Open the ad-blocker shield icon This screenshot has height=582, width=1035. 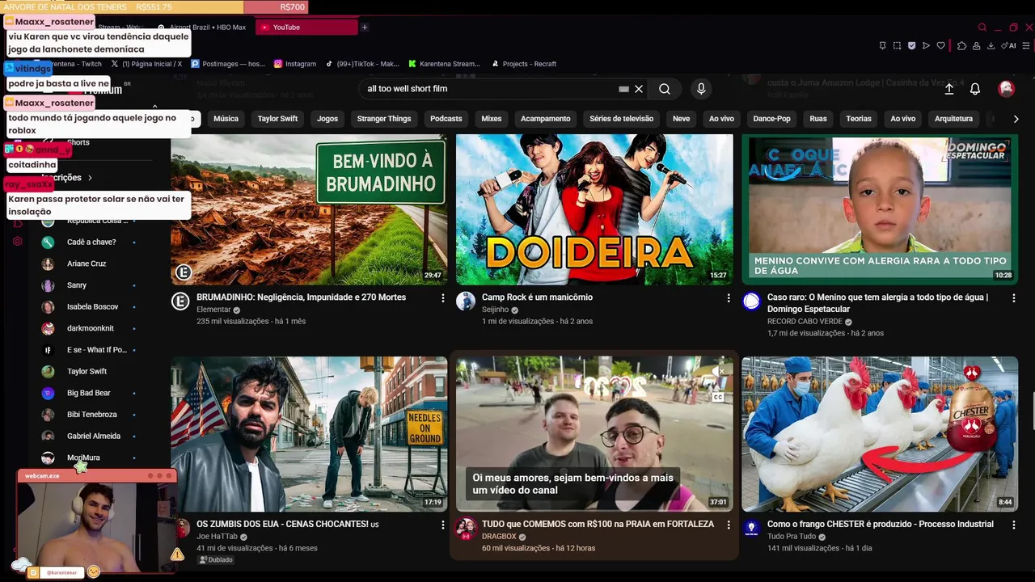coord(911,46)
